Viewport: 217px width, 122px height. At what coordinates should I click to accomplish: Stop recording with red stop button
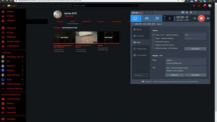pyautogui.click(x=201, y=18)
